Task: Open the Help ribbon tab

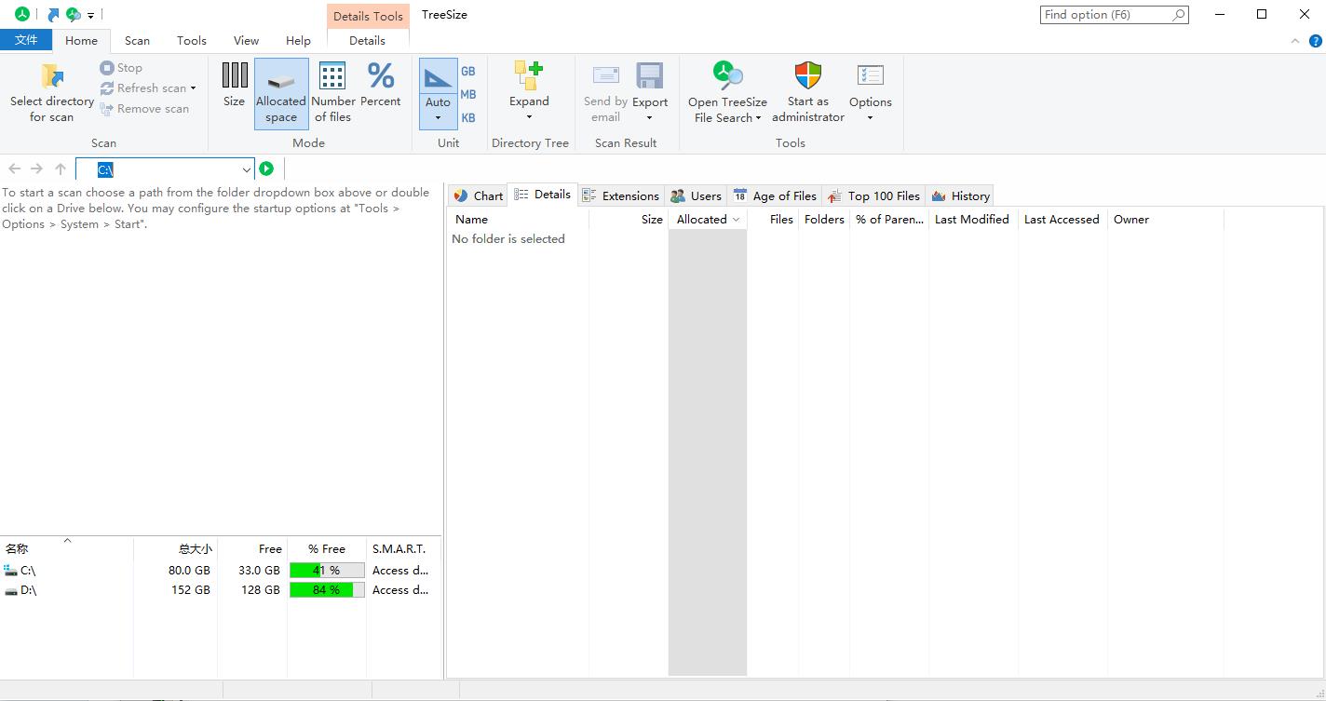Action: click(298, 41)
